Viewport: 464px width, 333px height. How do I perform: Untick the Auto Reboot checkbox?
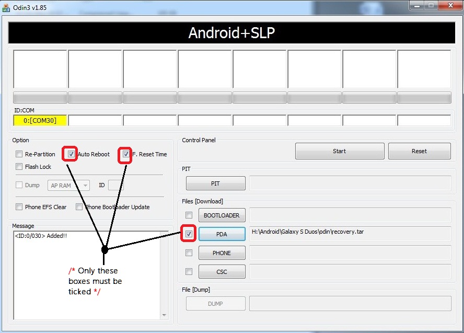coord(71,154)
